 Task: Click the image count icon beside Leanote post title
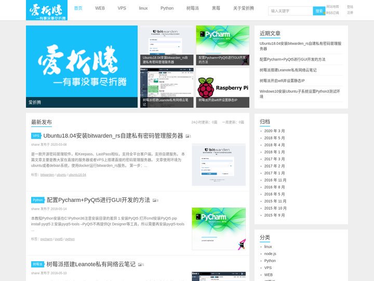tap(141, 265)
